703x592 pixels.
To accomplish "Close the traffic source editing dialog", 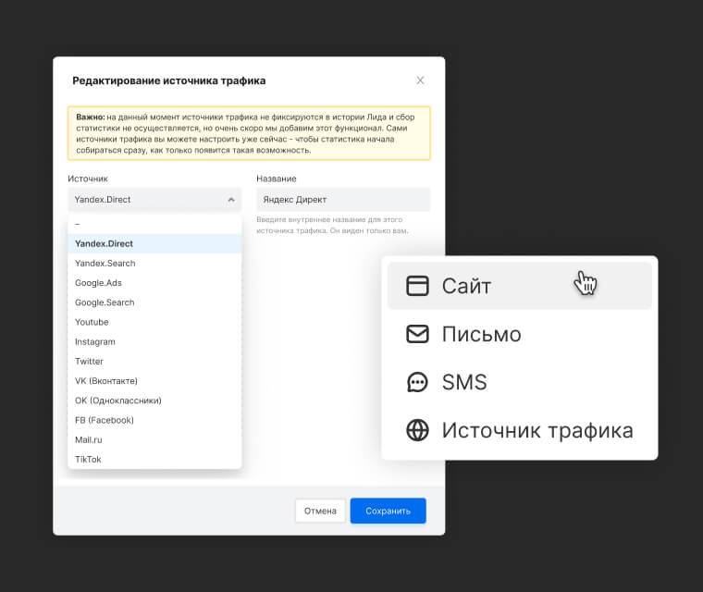I will point(420,80).
